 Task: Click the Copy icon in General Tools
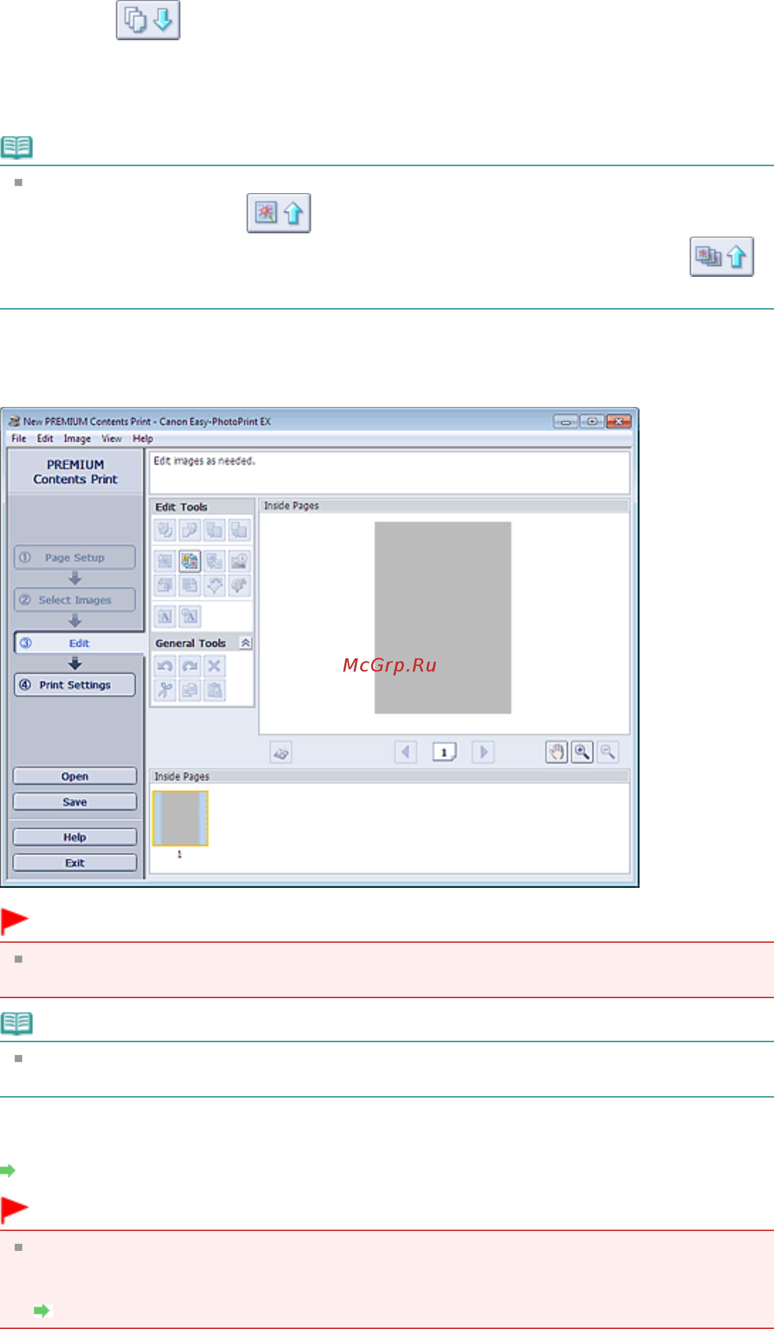[x=189, y=691]
